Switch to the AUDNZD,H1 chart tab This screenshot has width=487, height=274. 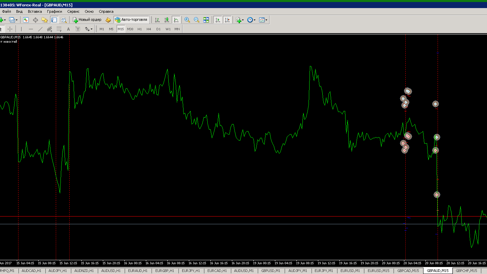click(84, 271)
